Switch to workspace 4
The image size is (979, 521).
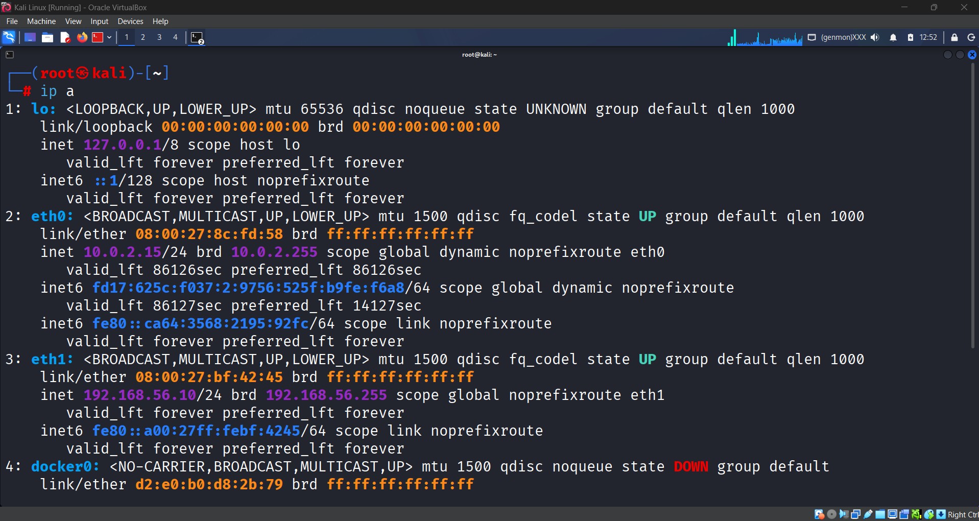pos(175,37)
